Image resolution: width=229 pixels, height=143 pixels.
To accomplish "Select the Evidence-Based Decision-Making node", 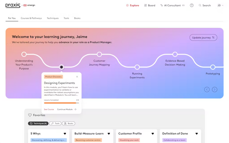I will coord(175,54).
